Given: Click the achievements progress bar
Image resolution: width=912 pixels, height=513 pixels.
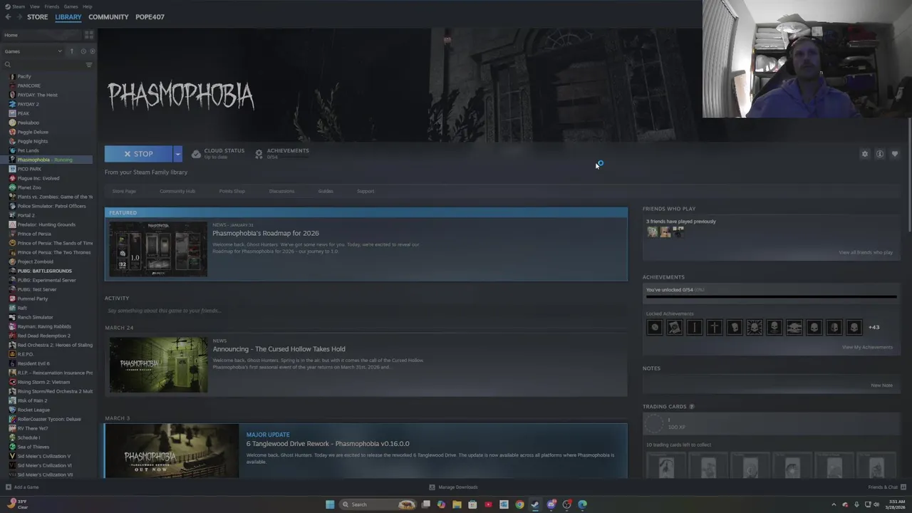Looking at the screenshot, I should [771, 298].
